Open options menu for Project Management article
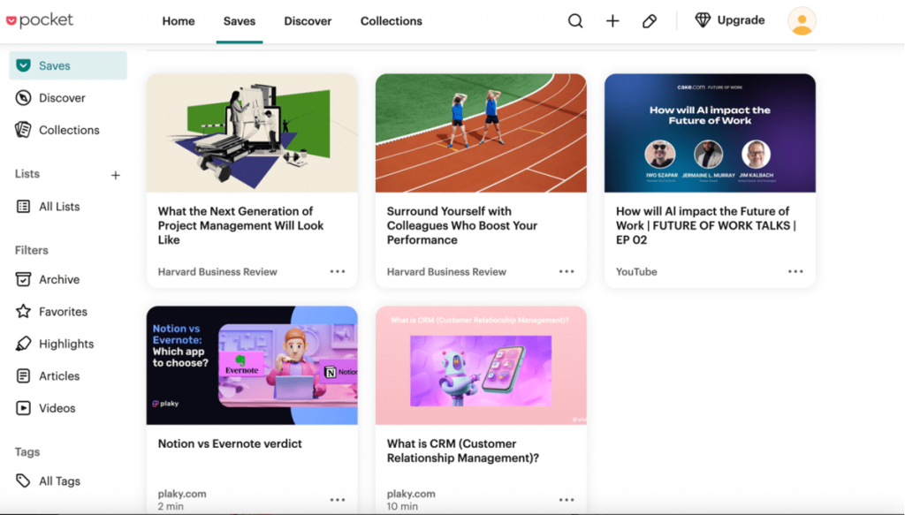Image resolution: width=905 pixels, height=515 pixels. coord(338,272)
